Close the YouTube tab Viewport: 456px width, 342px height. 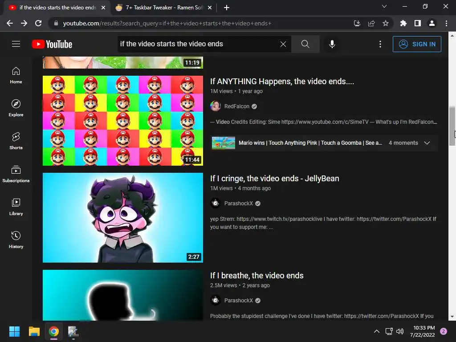tap(103, 8)
